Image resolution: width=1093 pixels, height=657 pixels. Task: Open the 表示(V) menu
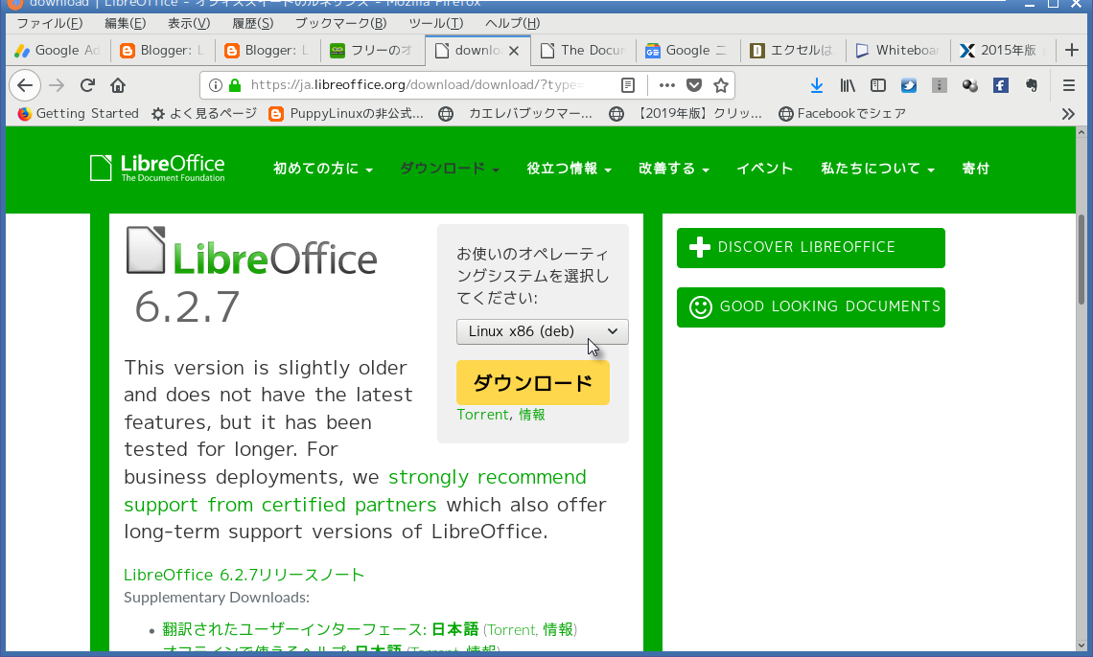(x=189, y=23)
